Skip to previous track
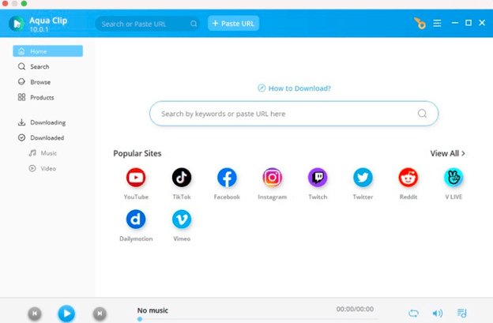 35,314
